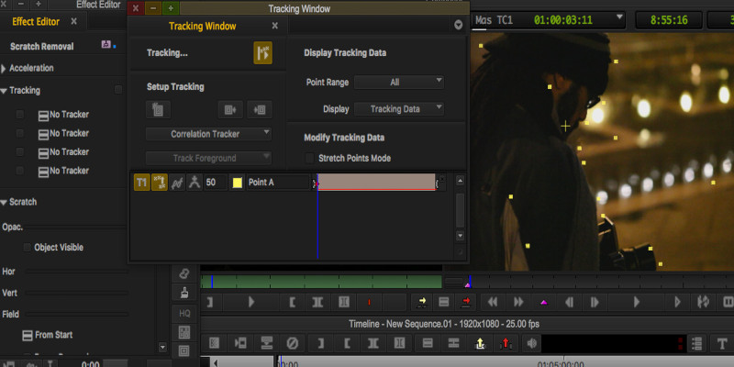Click the Point A yellow color swatch
The width and height of the screenshot is (734, 367).
click(237, 183)
